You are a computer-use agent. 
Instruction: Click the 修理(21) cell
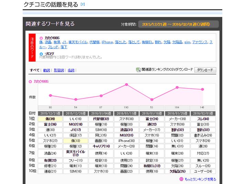click(x=50, y=166)
